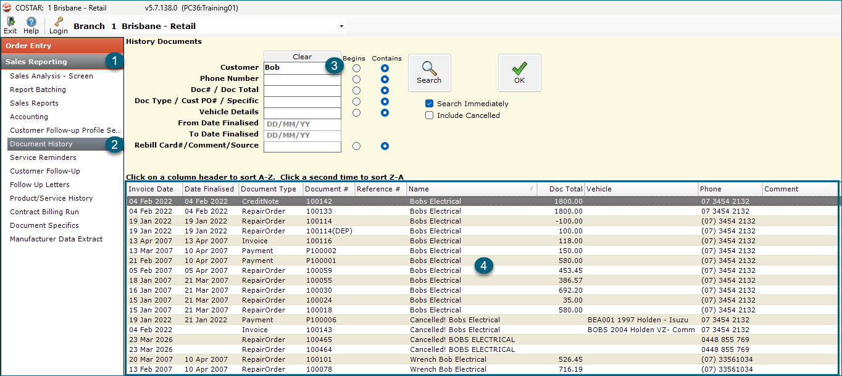This screenshot has width=842, height=376.
Task: Click into the Customer field containing Bob
Action: click(x=302, y=67)
